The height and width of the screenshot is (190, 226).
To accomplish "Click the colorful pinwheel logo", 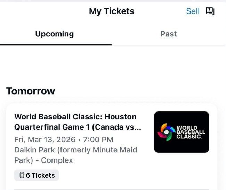I will (x=167, y=132).
